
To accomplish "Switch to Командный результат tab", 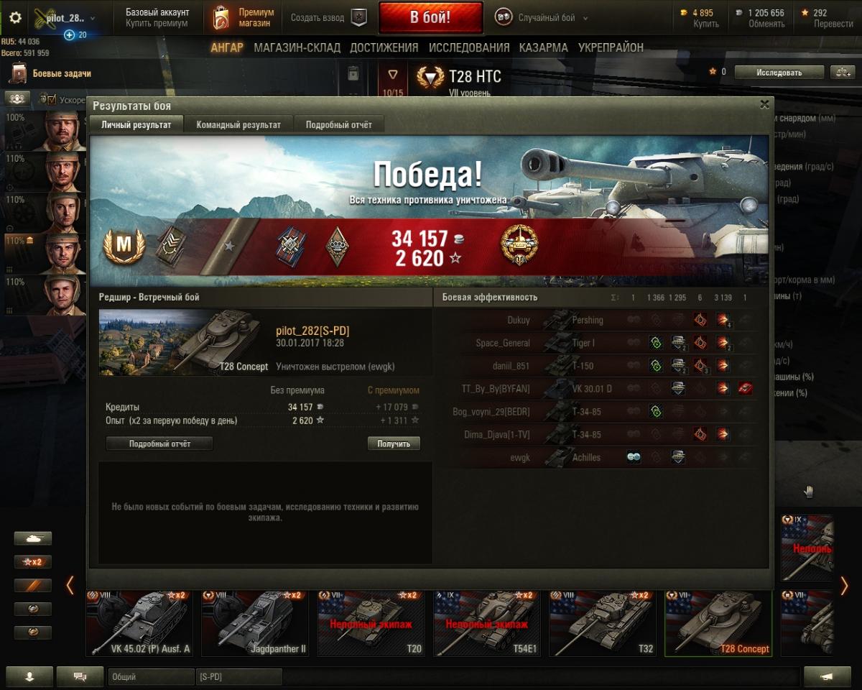I will point(238,124).
